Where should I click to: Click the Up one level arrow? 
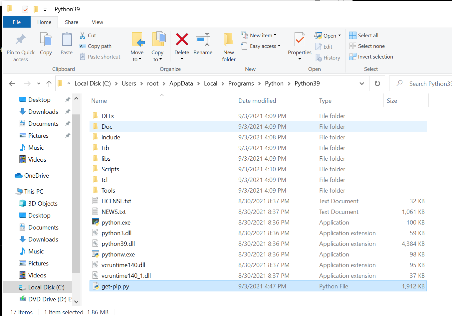click(49, 83)
